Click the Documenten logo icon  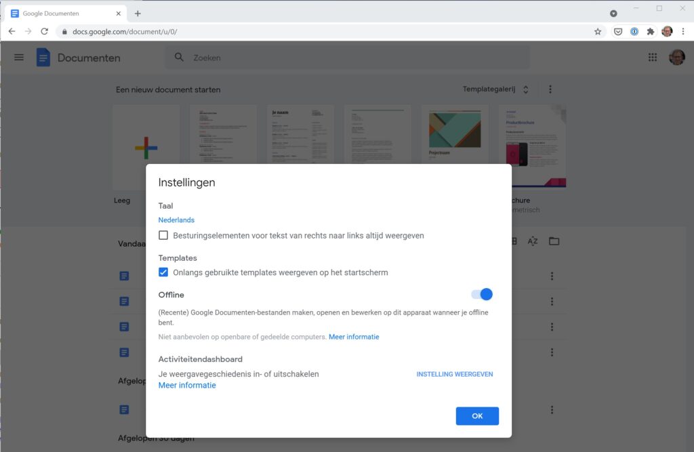click(43, 58)
